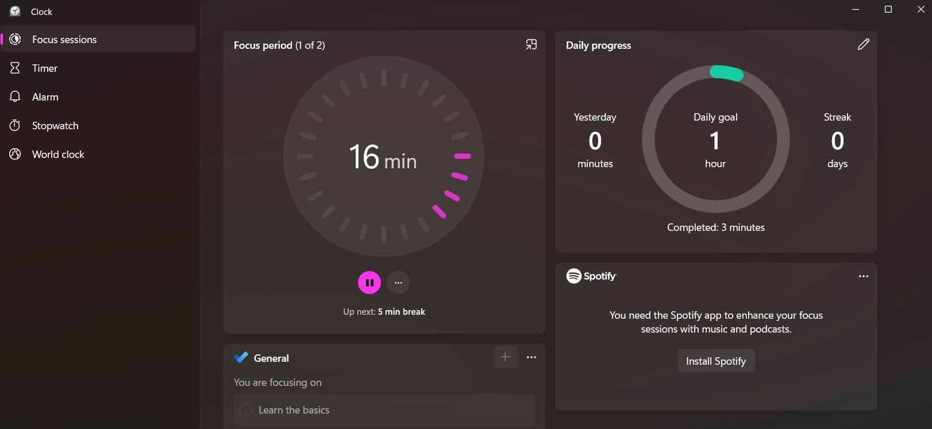The image size is (932, 429).
Task: Open focus timer more options ellipsis
Action: (398, 283)
